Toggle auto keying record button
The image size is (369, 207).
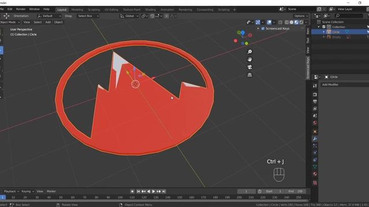pos(132,191)
